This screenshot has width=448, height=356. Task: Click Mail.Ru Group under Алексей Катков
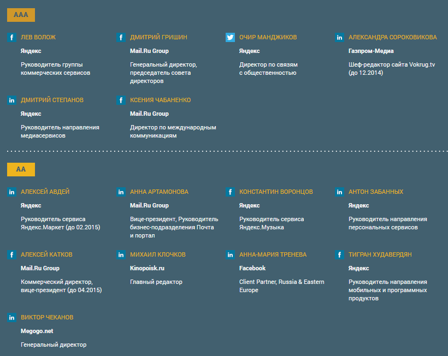pos(40,268)
